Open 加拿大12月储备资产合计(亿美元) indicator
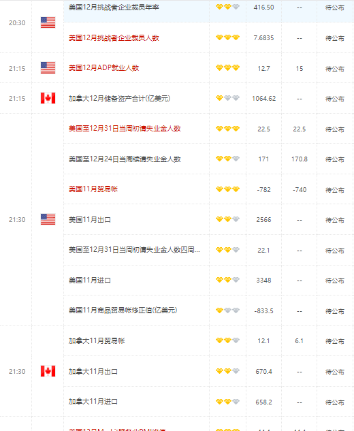 tap(119, 99)
